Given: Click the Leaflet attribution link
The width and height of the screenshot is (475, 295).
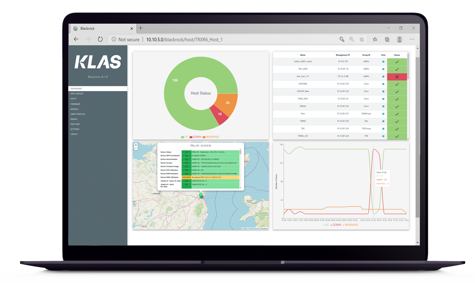Looking at the screenshot, I should (245, 228).
